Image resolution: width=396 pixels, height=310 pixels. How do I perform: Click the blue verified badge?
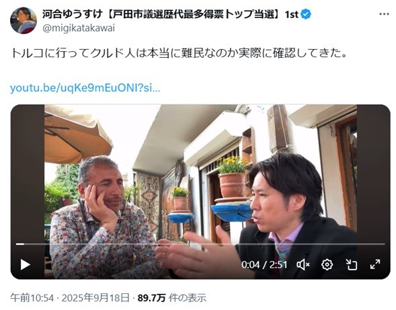pyautogui.click(x=306, y=14)
